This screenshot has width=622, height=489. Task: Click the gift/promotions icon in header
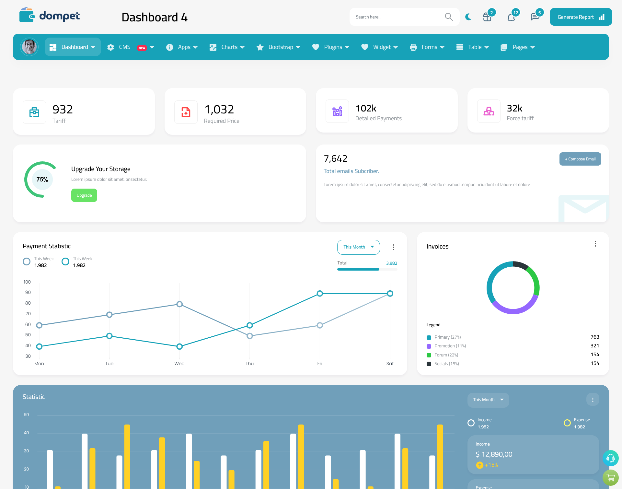pyautogui.click(x=487, y=17)
